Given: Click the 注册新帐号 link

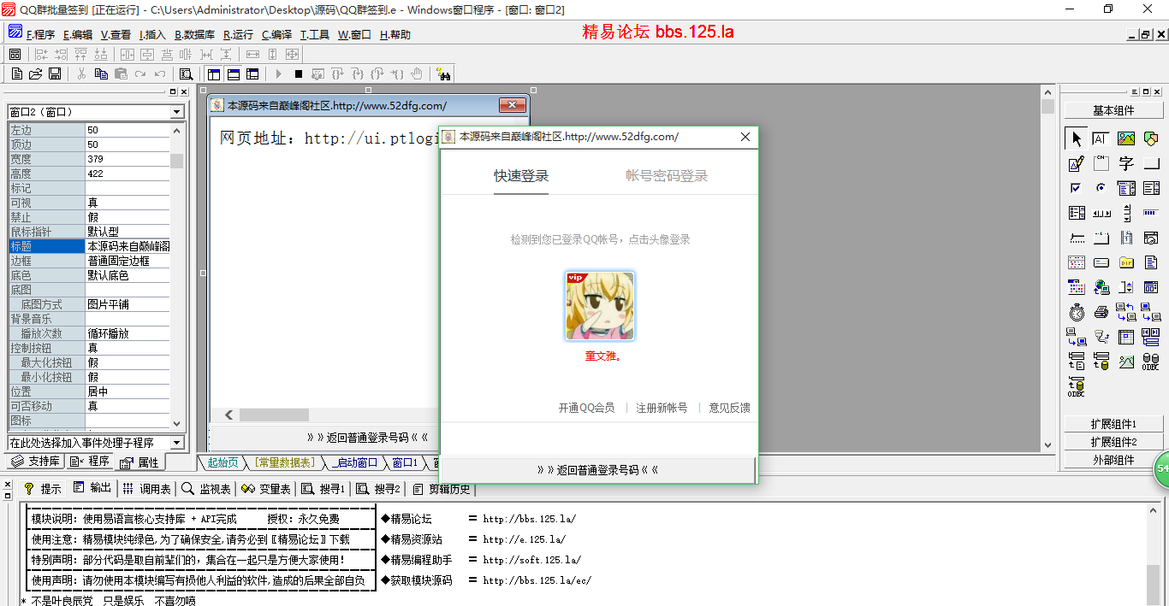Looking at the screenshot, I should coord(662,408).
